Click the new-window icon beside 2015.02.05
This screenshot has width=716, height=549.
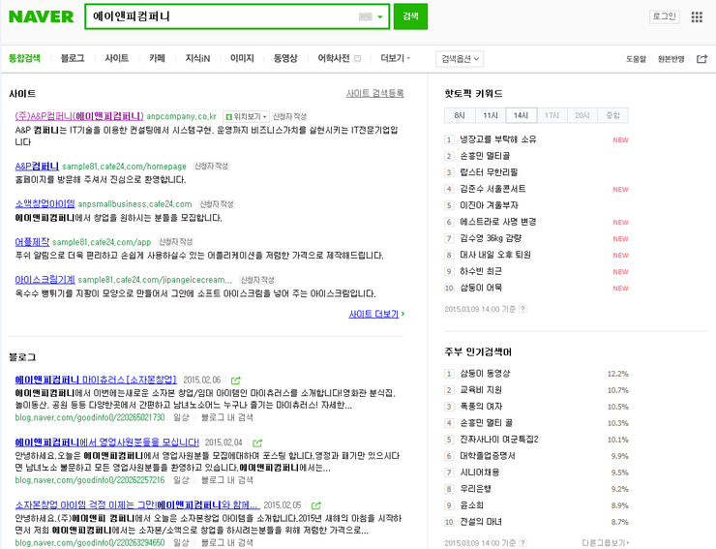[316, 505]
